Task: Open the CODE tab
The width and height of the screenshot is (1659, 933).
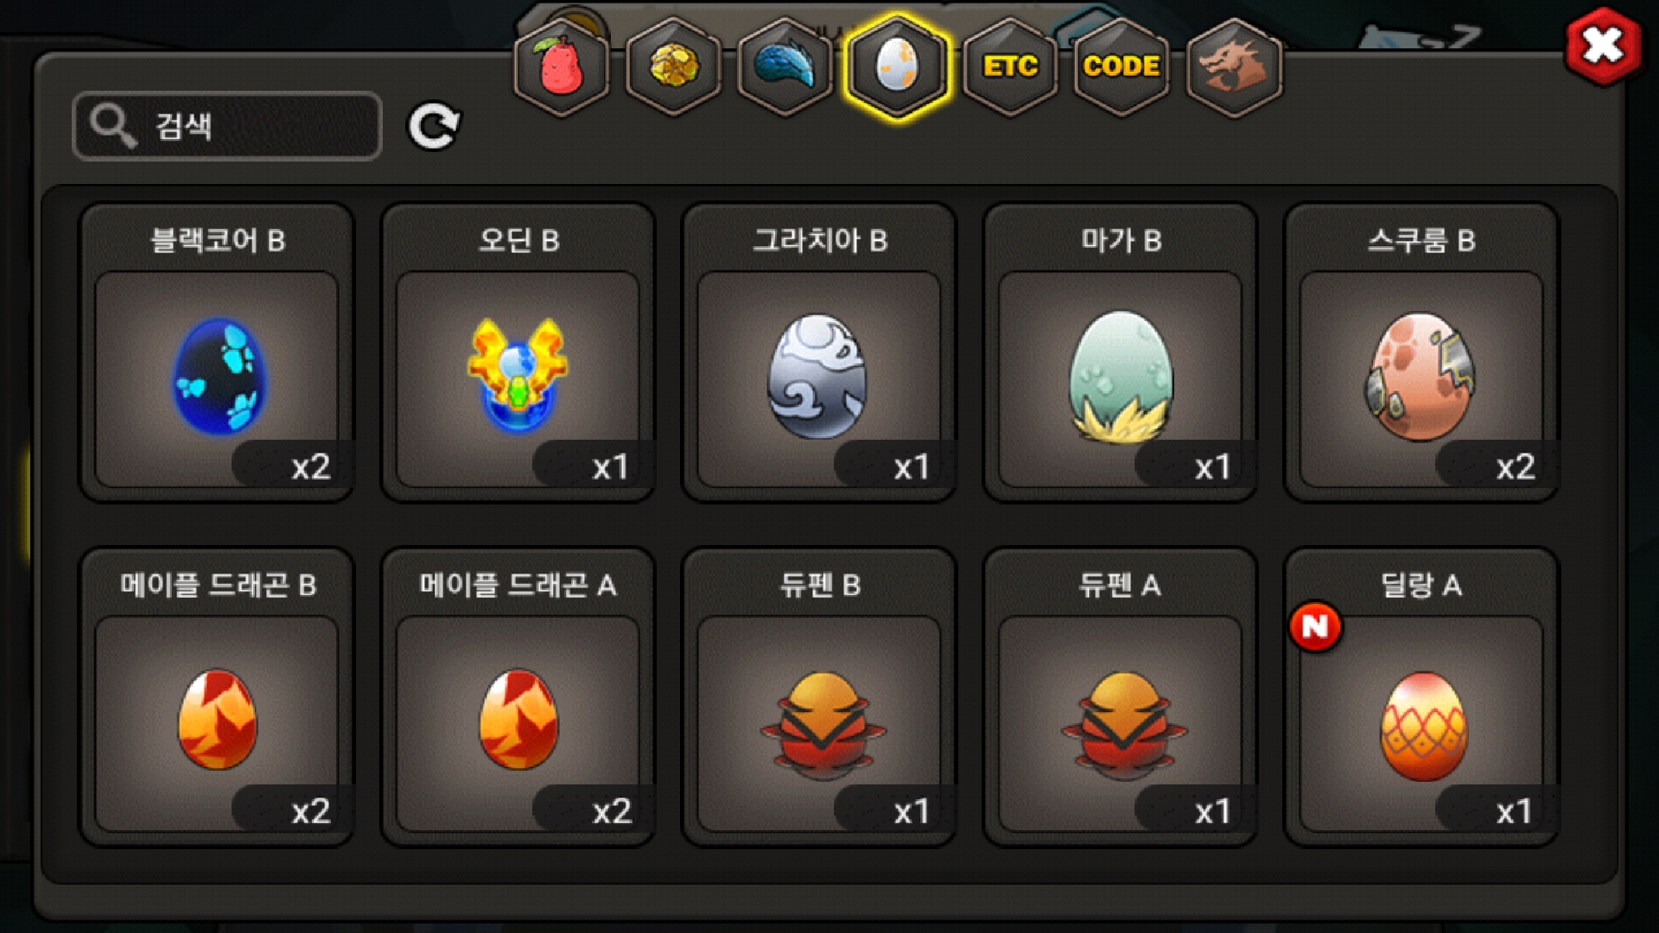Action: [x=1122, y=67]
